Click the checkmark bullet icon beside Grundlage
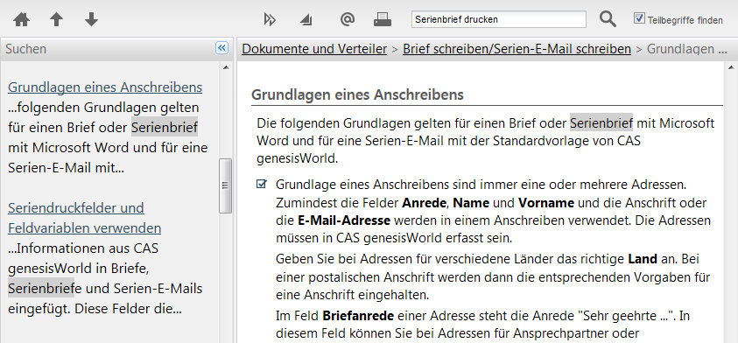The width and height of the screenshot is (738, 343). tap(261, 184)
